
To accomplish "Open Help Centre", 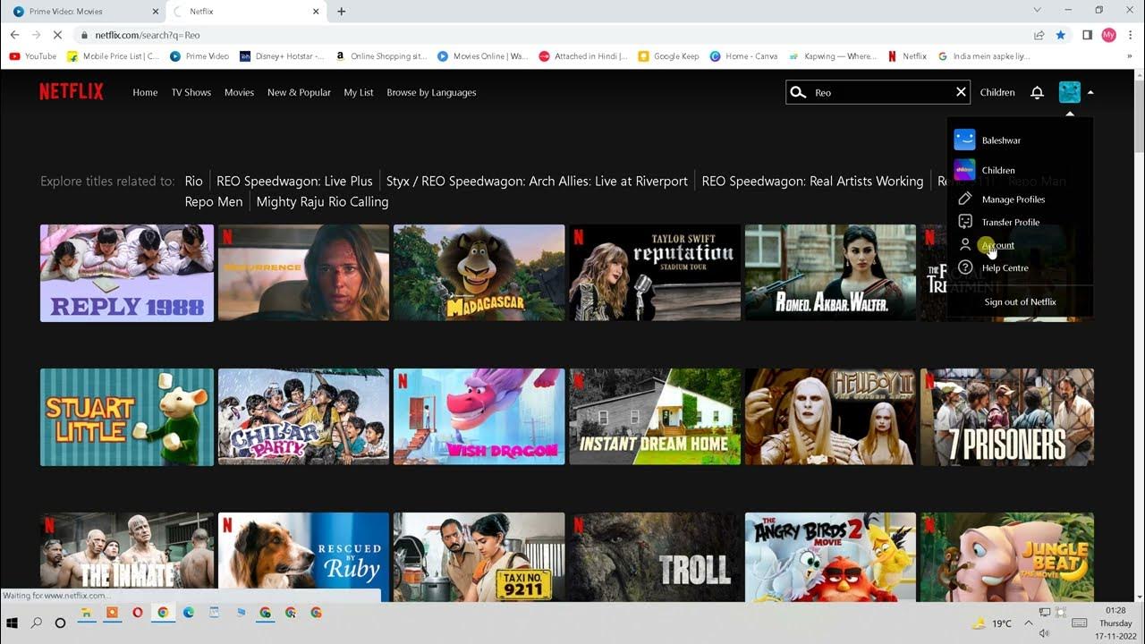I will 1005,267.
